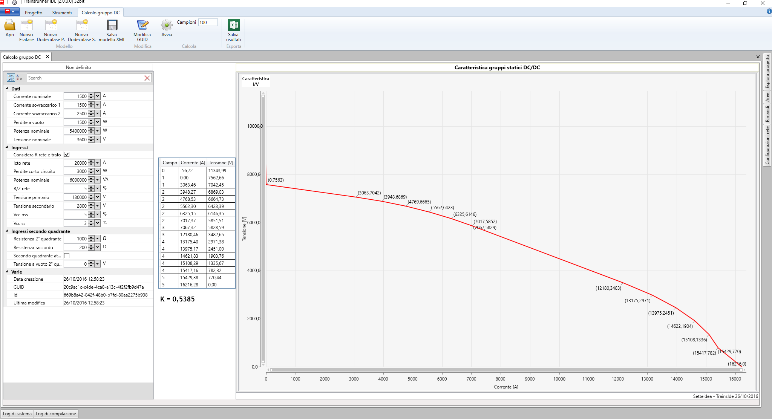The height and width of the screenshot is (419, 772).
Task: Collapse Ingressi secondo quadrante category
Action: tap(7, 231)
